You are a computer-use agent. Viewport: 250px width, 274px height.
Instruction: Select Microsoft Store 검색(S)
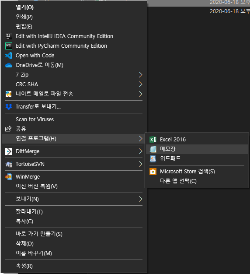197,172
